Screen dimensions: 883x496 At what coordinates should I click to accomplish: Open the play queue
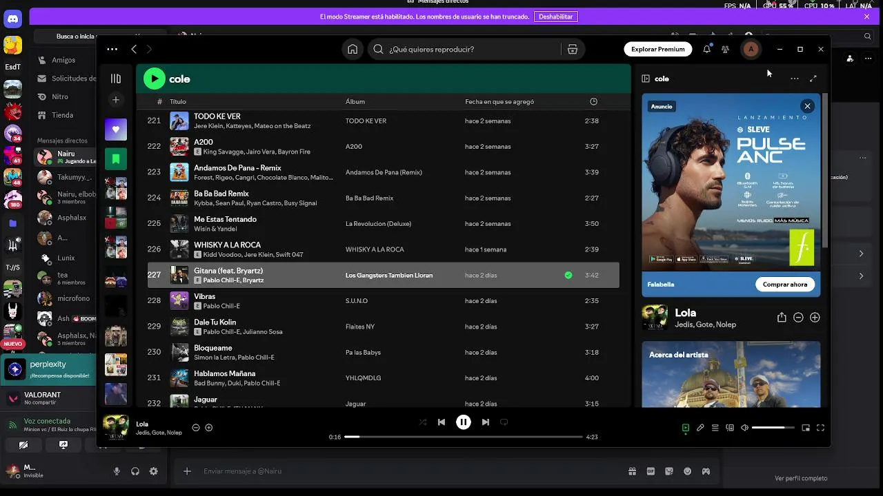pos(715,428)
